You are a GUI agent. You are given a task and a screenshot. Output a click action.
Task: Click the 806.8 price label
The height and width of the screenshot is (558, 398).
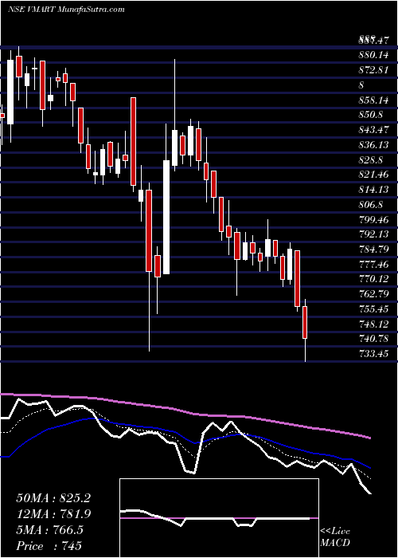click(371, 205)
